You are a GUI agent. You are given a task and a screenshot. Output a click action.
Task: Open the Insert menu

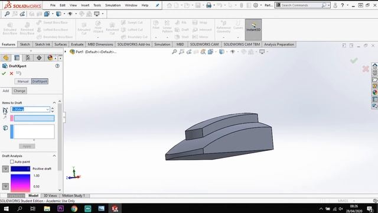85,5
